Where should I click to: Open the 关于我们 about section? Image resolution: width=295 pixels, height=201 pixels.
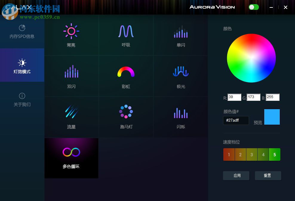point(22,99)
